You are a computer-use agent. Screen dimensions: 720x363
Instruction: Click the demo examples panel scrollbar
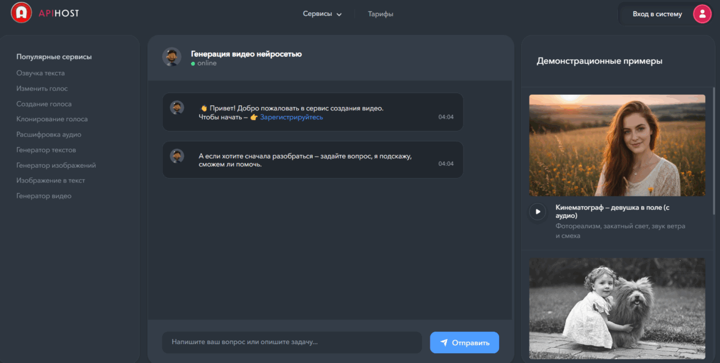(x=714, y=150)
